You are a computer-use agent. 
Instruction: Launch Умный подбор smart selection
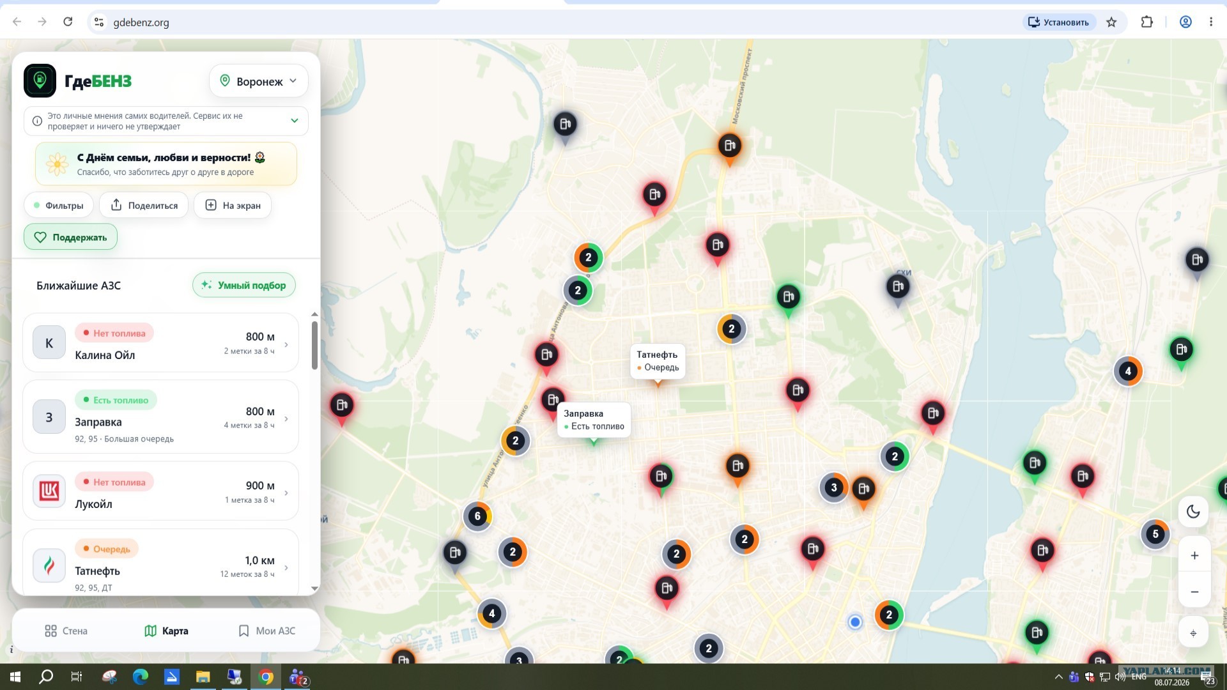coord(244,285)
